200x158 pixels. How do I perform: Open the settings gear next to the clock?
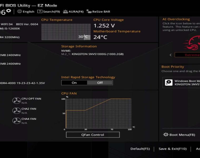pyautogui.click(x=9, y=11)
